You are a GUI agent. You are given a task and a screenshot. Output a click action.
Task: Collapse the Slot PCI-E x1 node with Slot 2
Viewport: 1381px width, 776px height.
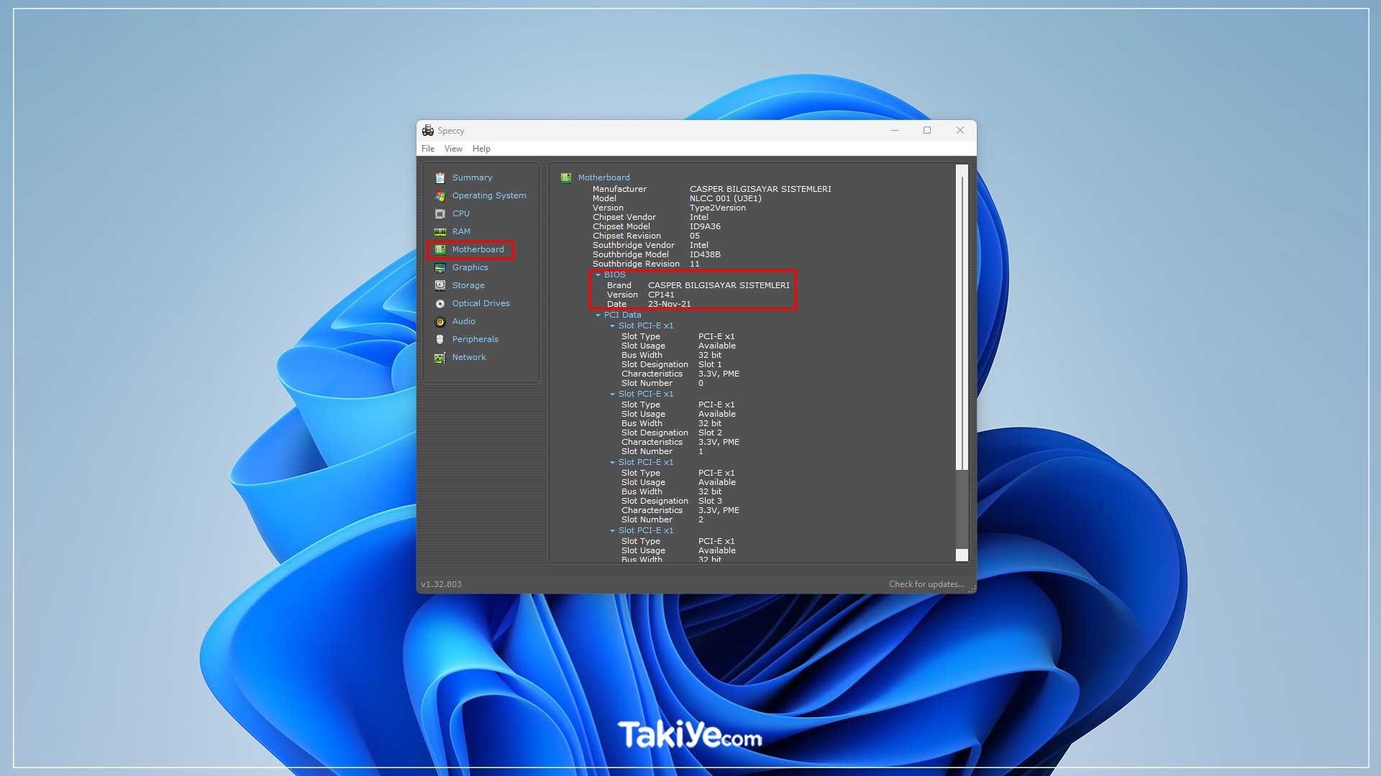point(612,394)
